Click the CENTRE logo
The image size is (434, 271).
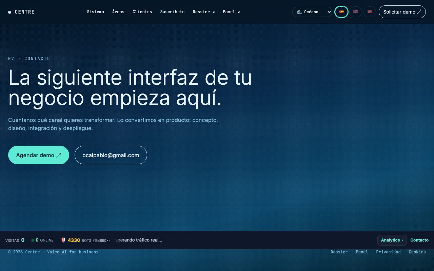[21, 12]
